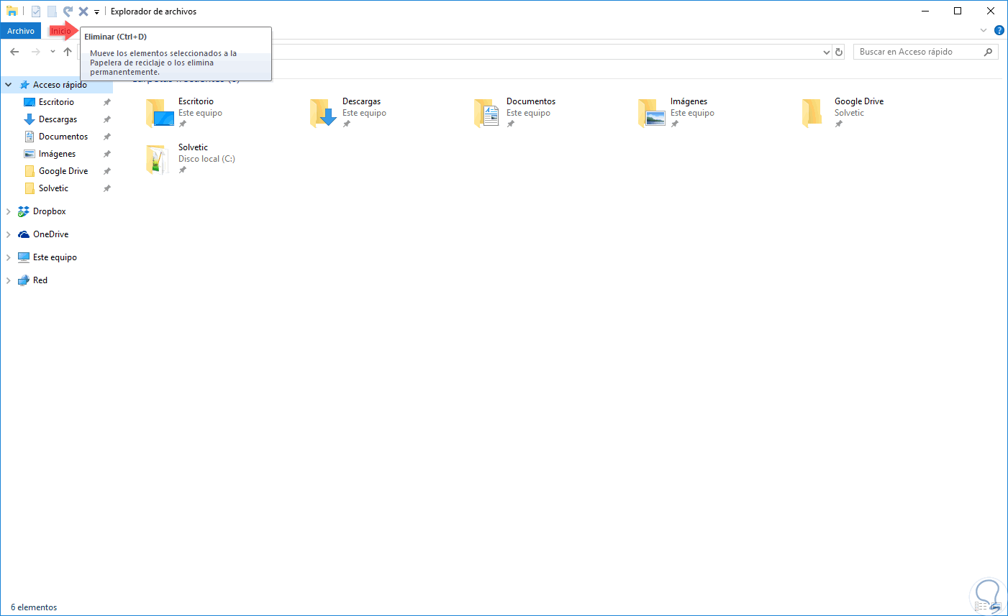Open the Archivo ribbon tab
The width and height of the screenshot is (1008, 616).
tap(21, 31)
